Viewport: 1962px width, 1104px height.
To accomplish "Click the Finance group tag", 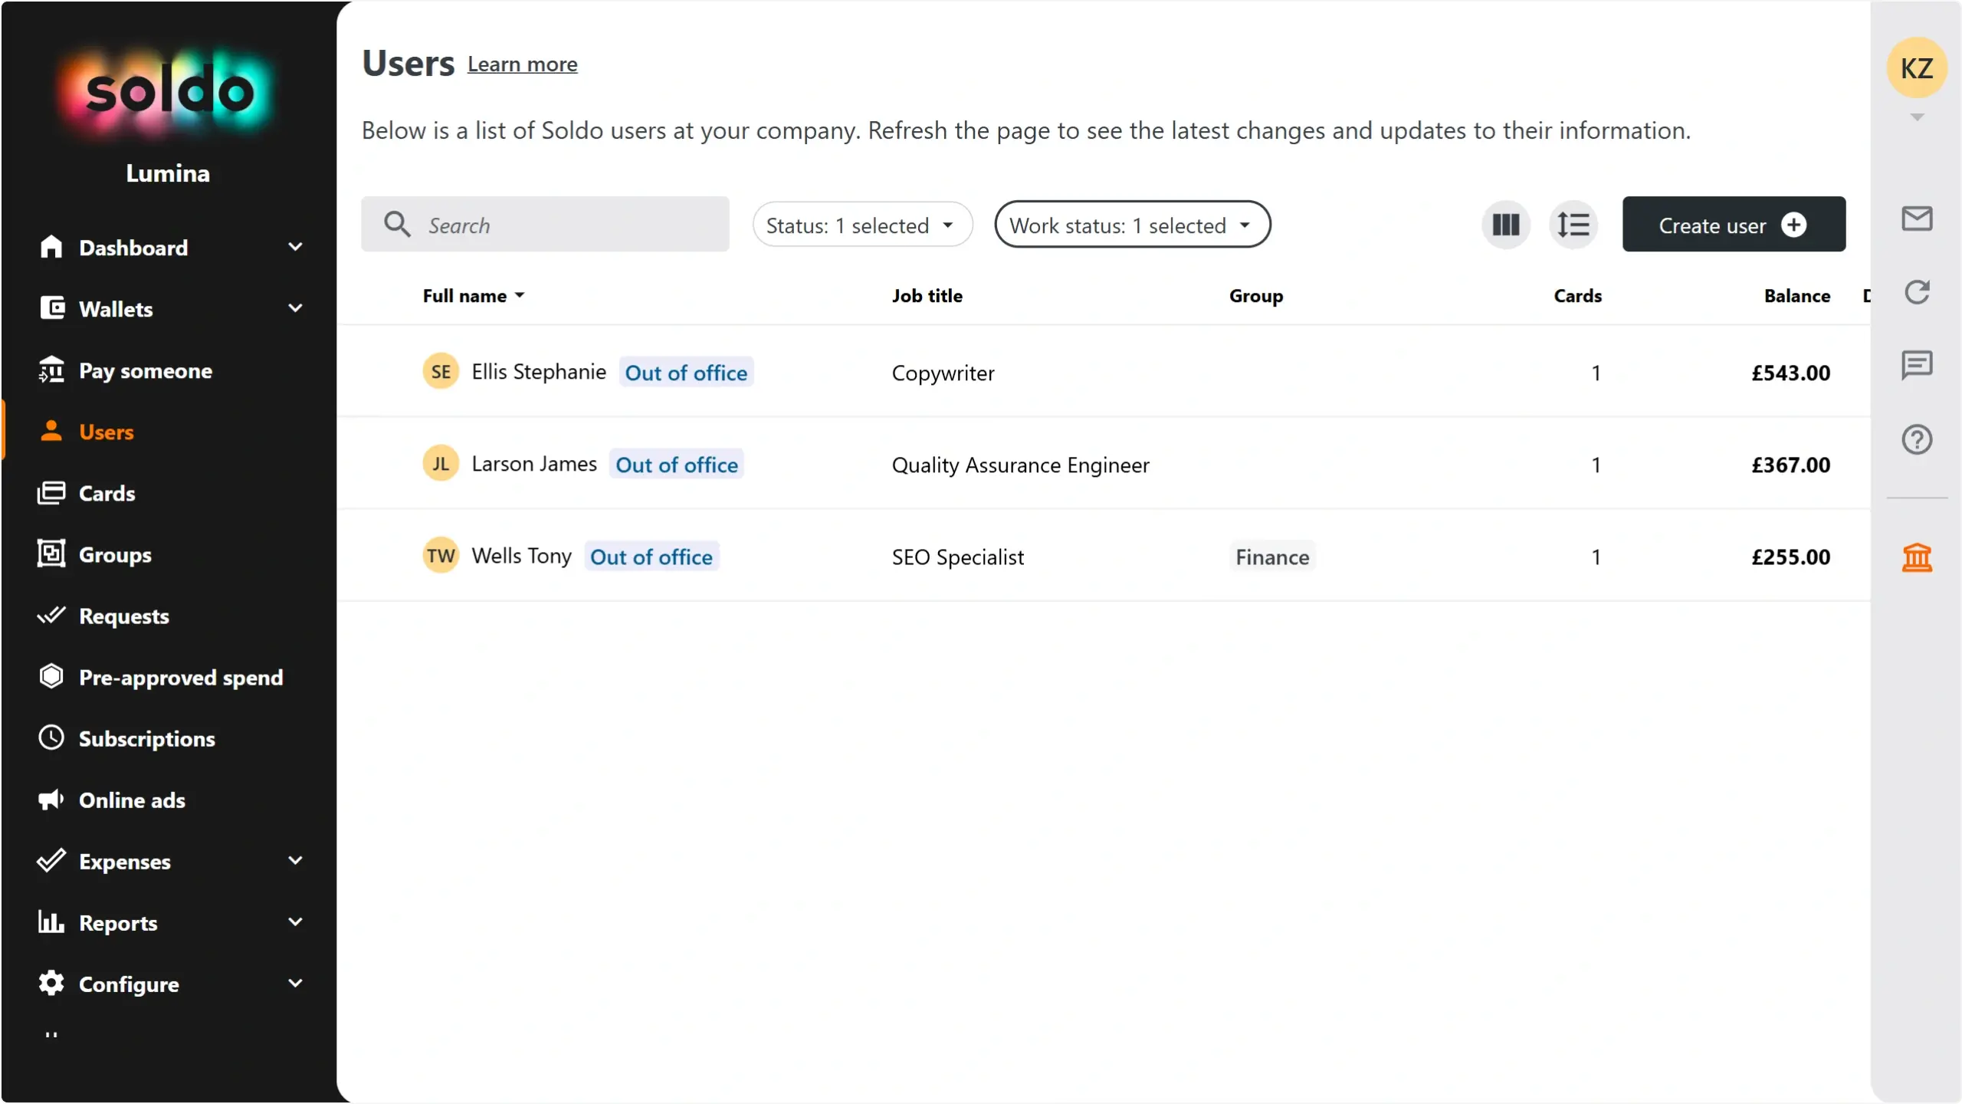I will coord(1272,557).
